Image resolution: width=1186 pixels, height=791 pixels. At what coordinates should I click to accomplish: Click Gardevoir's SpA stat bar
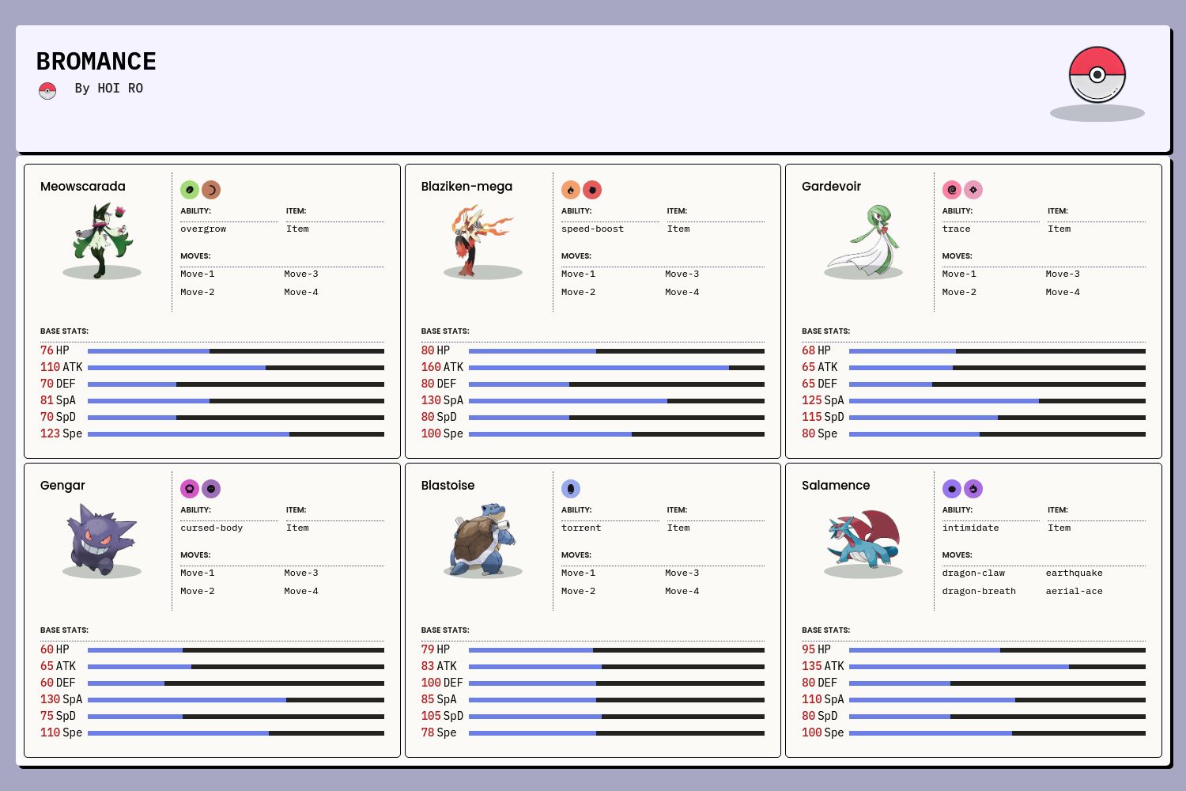[x=997, y=401]
